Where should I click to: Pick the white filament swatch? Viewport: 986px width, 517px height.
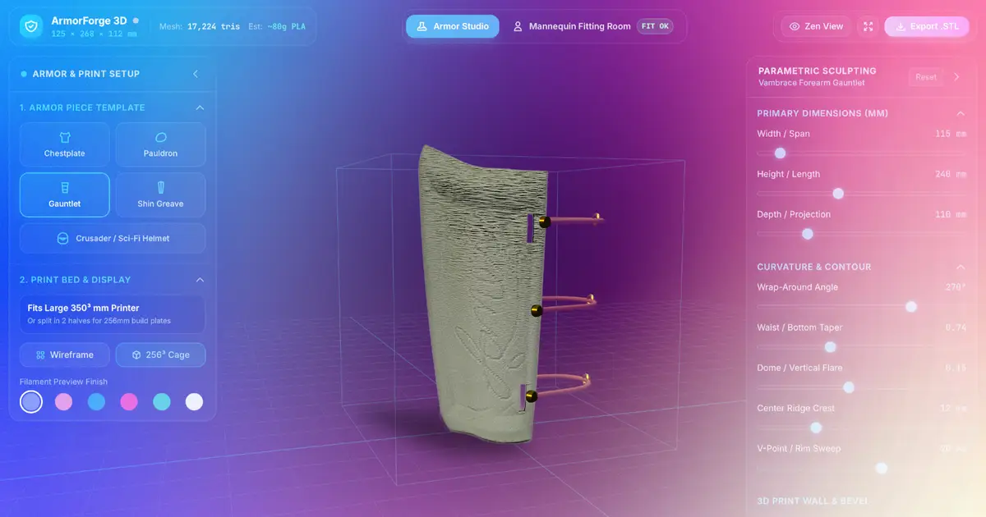194,401
